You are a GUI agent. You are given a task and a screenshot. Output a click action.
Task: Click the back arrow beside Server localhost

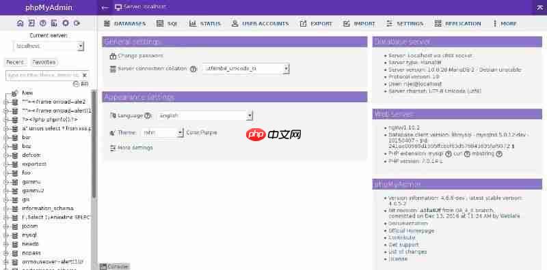click(105, 7)
